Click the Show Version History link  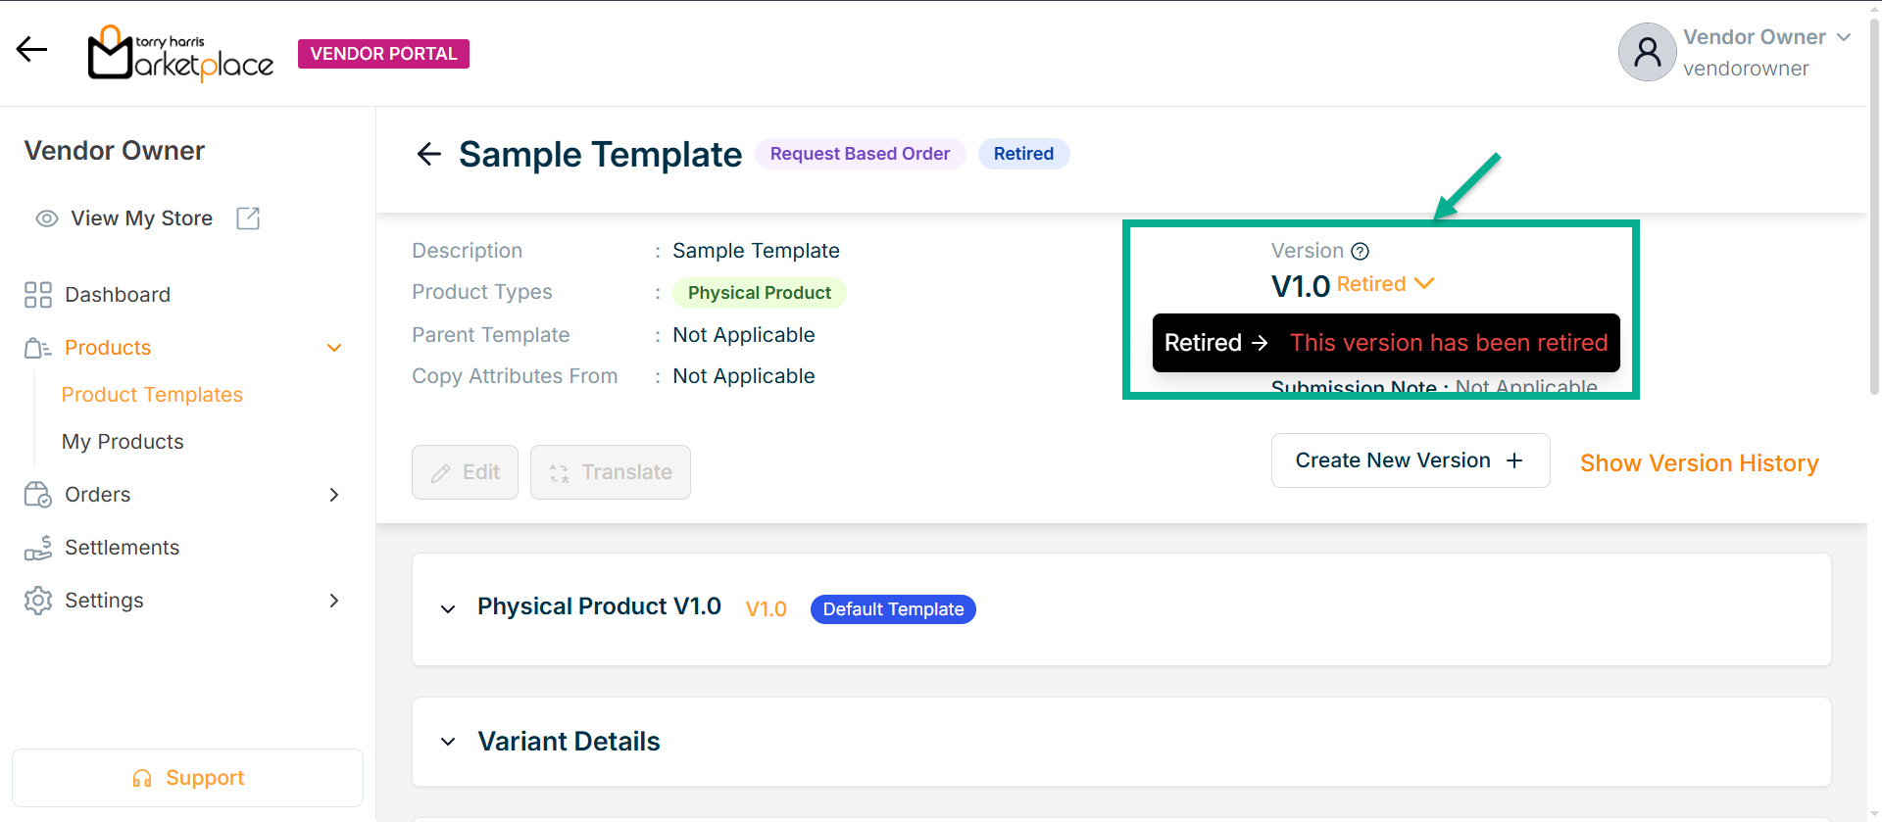[x=1699, y=463]
